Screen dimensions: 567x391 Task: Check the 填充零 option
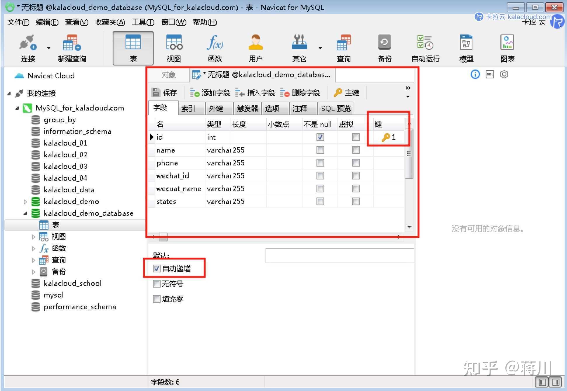pos(156,299)
